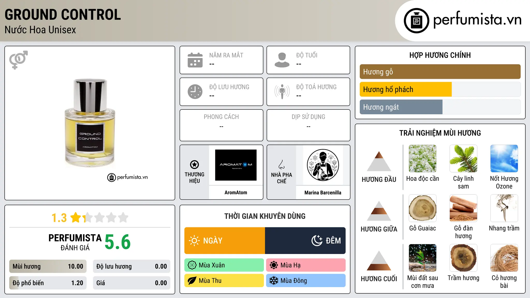
Task: Open the Ground Control bottle image
Action: click(90, 123)
